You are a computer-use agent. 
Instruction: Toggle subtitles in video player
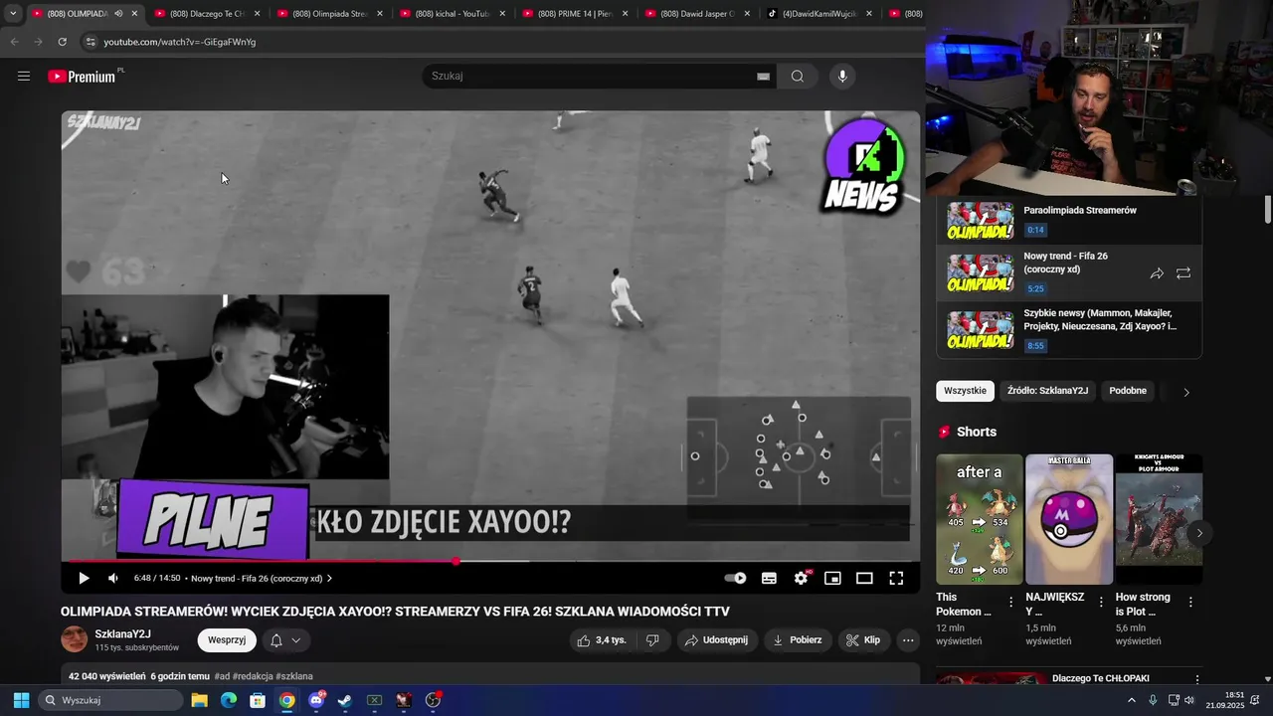point(769,578)
